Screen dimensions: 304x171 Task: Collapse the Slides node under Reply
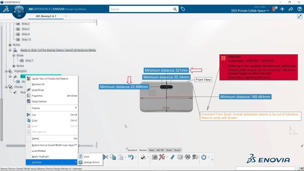tap(14, 56)
